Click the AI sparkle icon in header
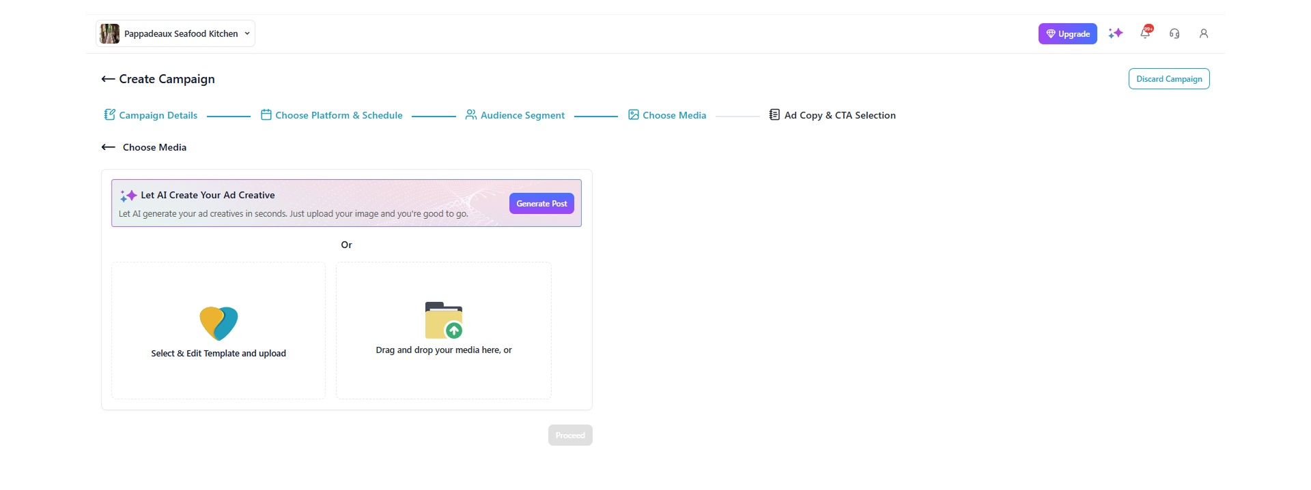1311x490 pixels. tap(1115, 33)
